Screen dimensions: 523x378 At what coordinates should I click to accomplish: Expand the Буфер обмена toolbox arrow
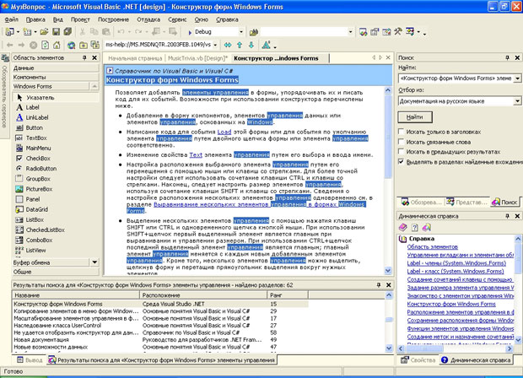(x=94, y=262)
